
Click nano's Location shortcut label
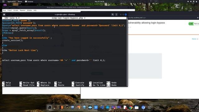pyautogui.click(x=98, y=83)
